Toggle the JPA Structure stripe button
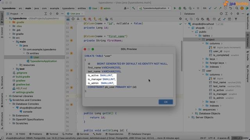250x140 pixels. (x=2, y=121)
